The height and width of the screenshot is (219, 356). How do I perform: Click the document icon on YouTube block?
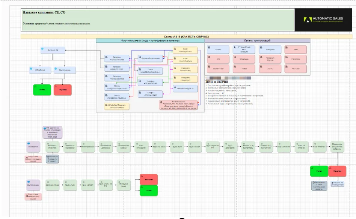[287, 67]
